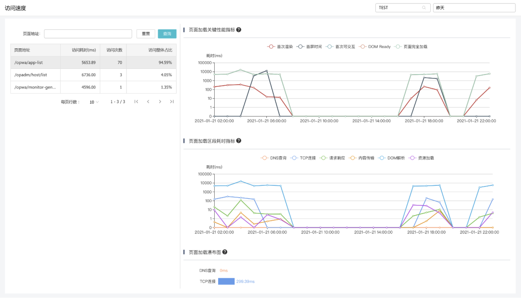The image size is (521, 298).
Task: Toggle the 页面完全加载 legend series
Action: click(411, 46)
